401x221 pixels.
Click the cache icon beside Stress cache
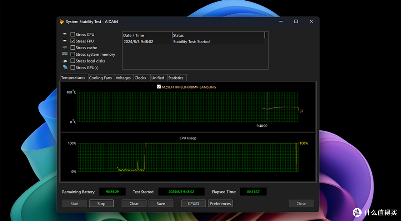click(x=65, y=48)
